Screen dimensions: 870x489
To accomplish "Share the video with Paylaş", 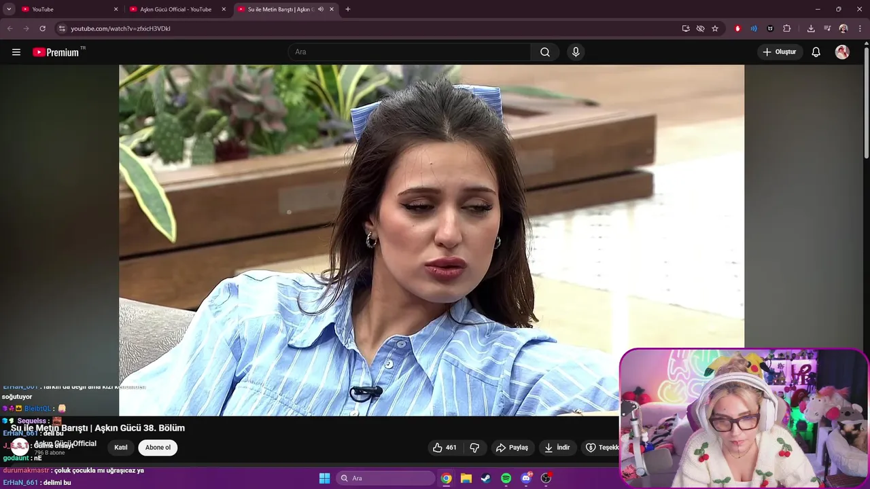I will [512, 448].
